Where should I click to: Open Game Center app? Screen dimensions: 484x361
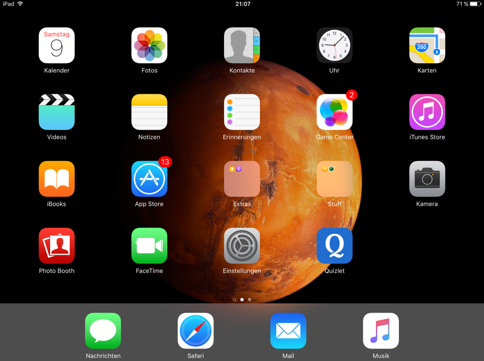(x=335, y=112)
